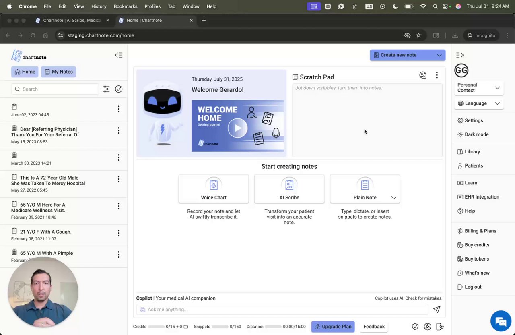The image size is (515, 335).
Task: Open the Profiles menu
Action: tap(152, 6)
